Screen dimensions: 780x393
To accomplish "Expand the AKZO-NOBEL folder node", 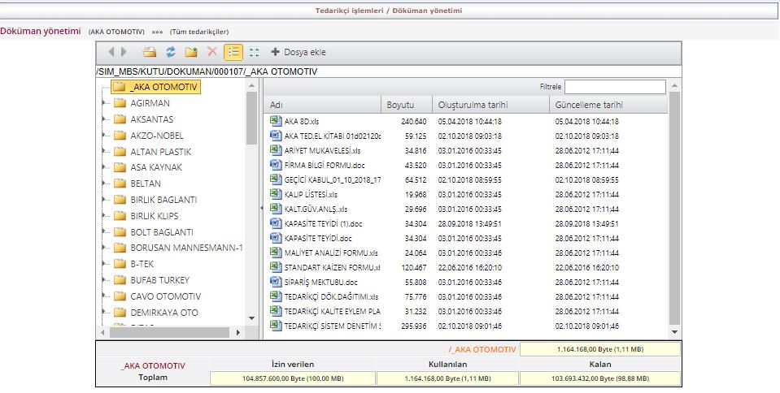I will (x=104, y=136).
